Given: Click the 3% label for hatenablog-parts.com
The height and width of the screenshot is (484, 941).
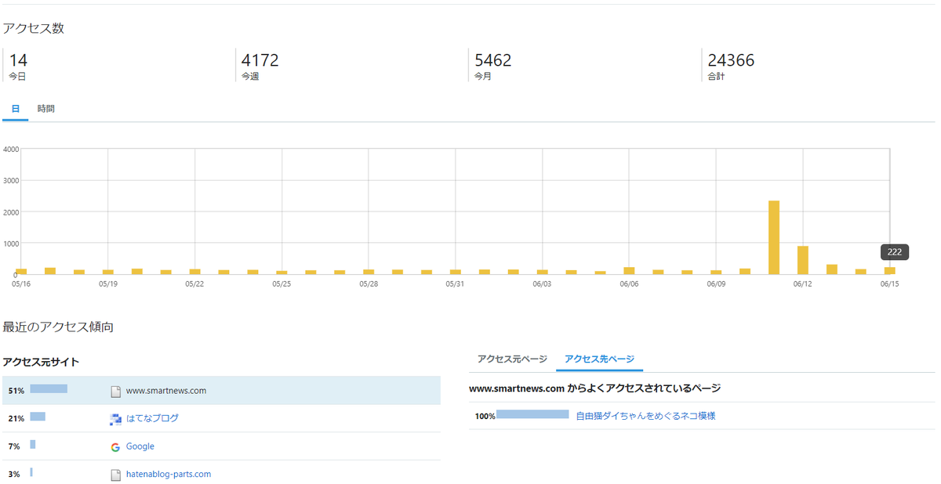Looking at the screenshot, I should click(x=14, y=474).
